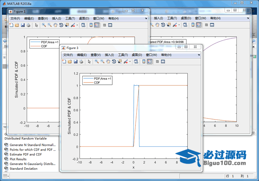Open 桌面(D) menu in Figure 3
Viewport: 259px width, 181px height.
click(x=137, y=55)
